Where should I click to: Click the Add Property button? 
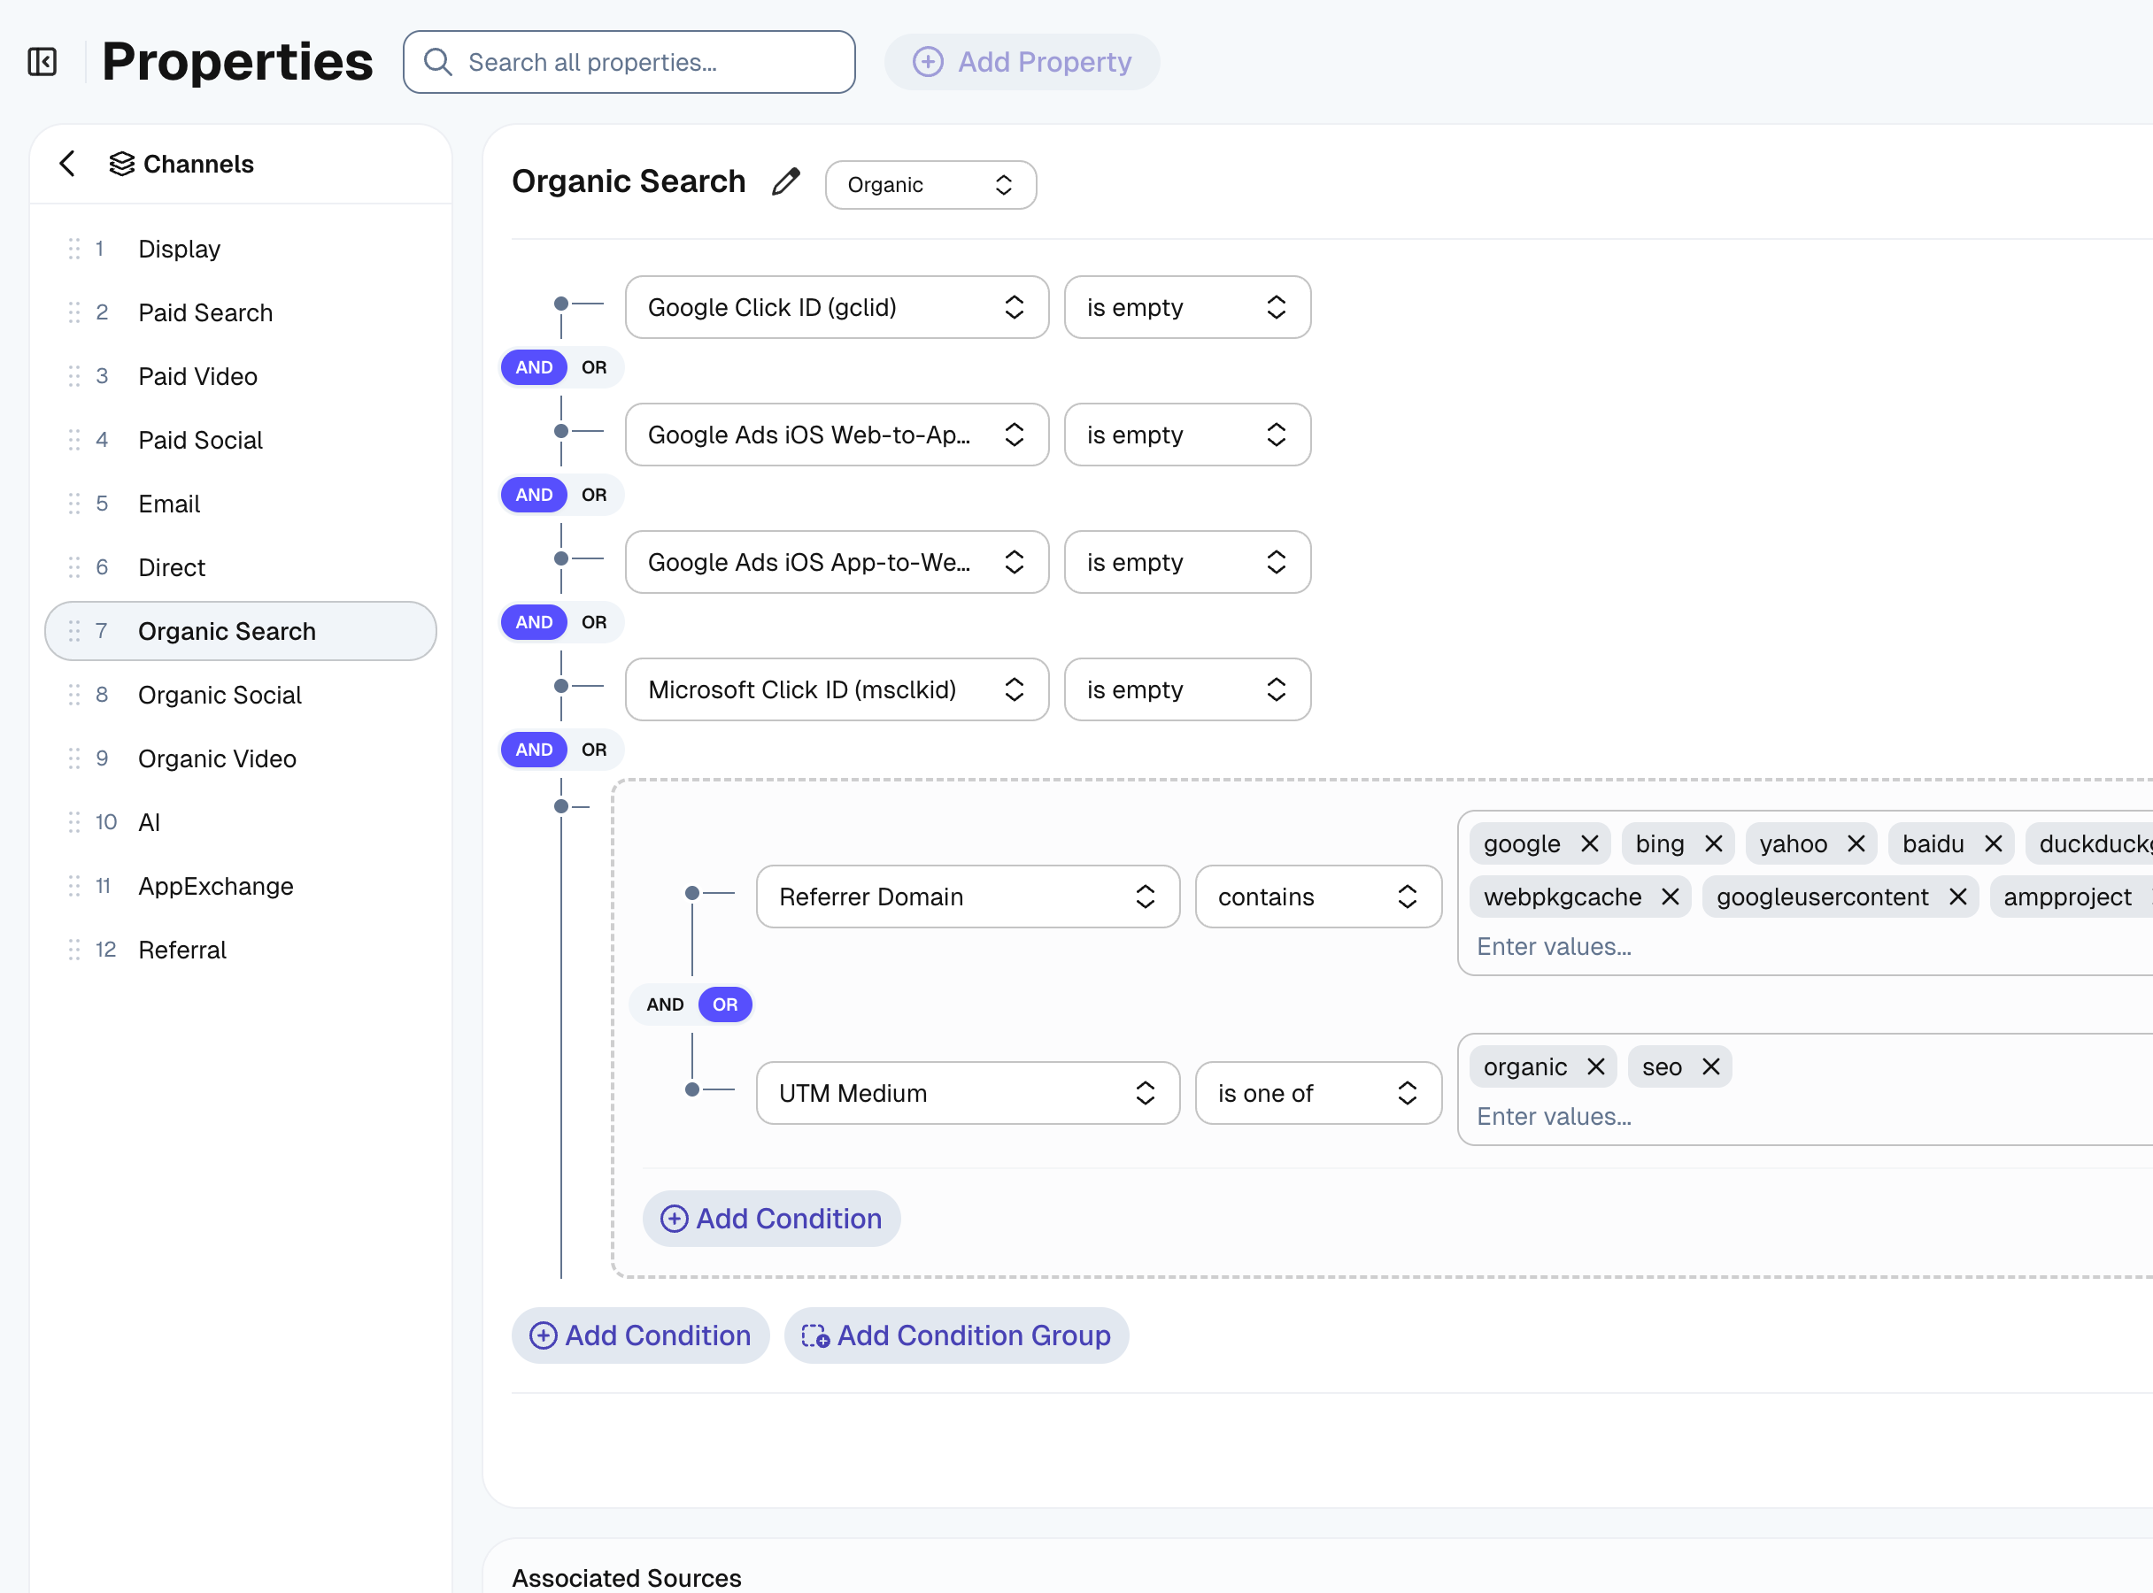(1022, 62)
